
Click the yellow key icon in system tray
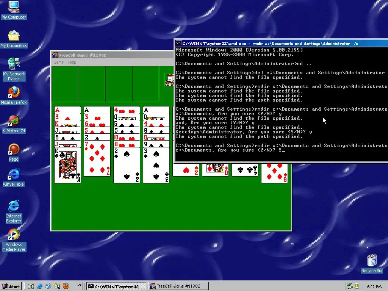(357, 286)
